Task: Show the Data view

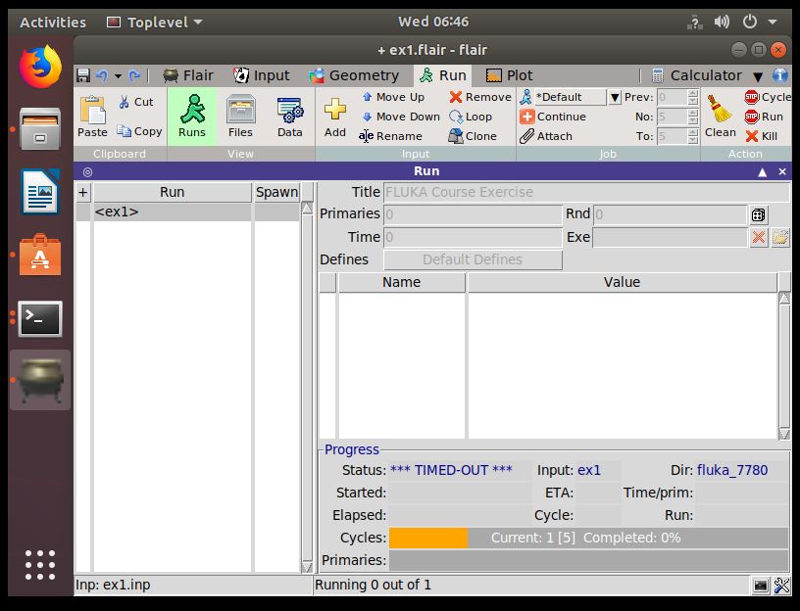Action: (x=290, y=117)
